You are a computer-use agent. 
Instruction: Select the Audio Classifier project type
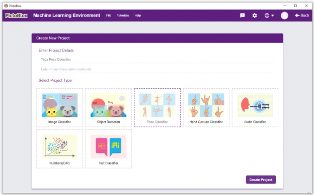click(255, 108)
